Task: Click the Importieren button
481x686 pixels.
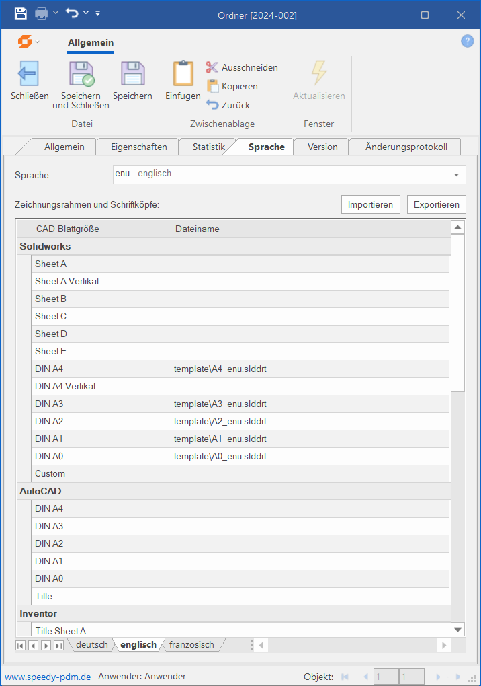Action: coord(370,204)
